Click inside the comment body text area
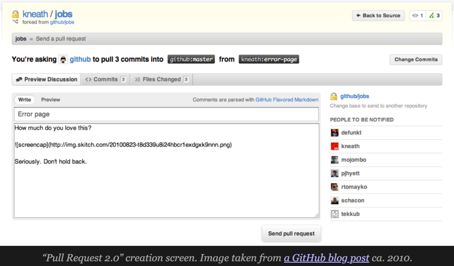 tap(166, 171)
